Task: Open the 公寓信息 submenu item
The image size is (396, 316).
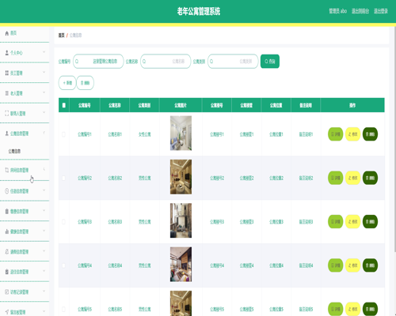Action: [14, 151]
